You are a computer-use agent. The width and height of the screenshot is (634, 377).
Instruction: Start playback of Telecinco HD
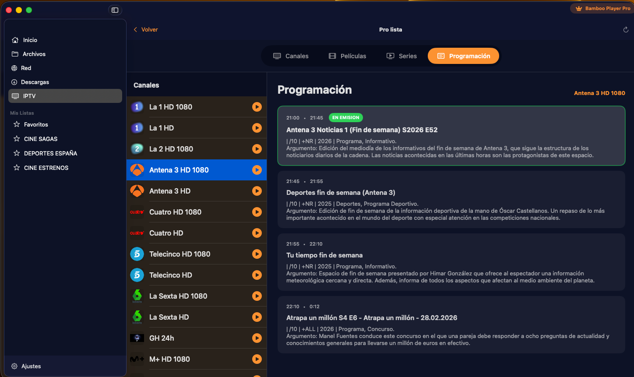[x=257, y=275]
